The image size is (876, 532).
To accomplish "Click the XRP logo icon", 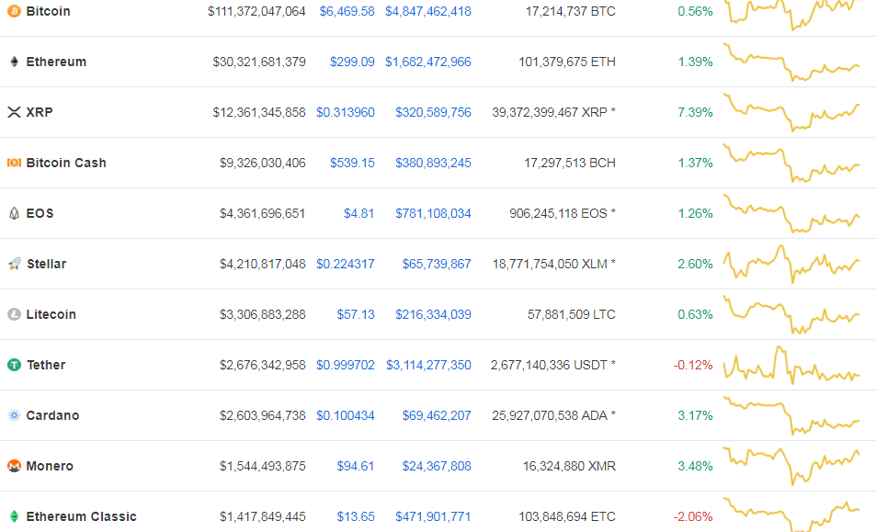I will point(14,112).
